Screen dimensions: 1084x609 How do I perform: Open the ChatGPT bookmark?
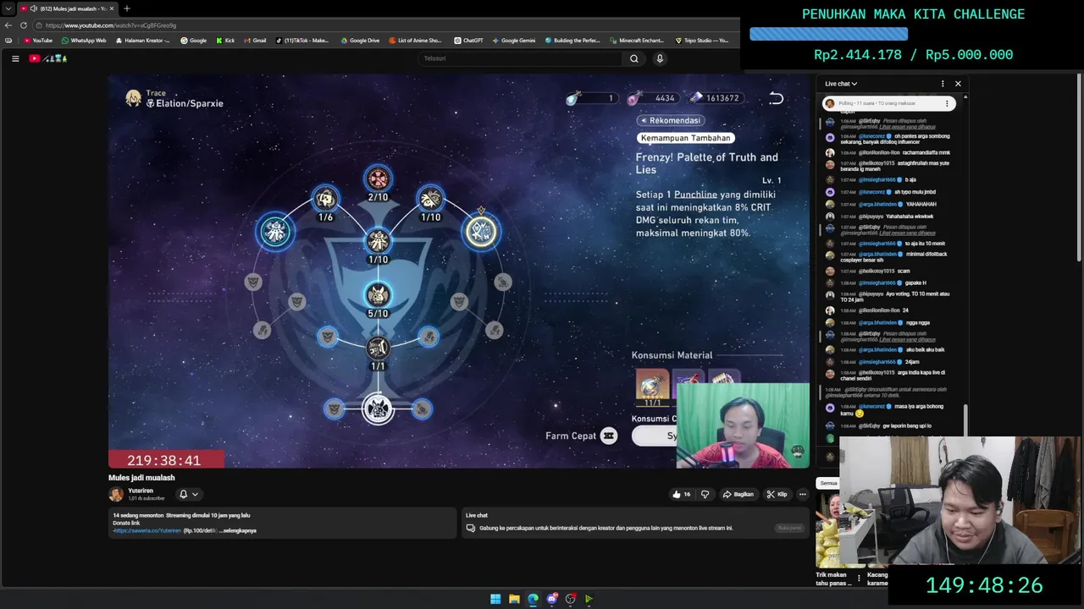(468, 41)
